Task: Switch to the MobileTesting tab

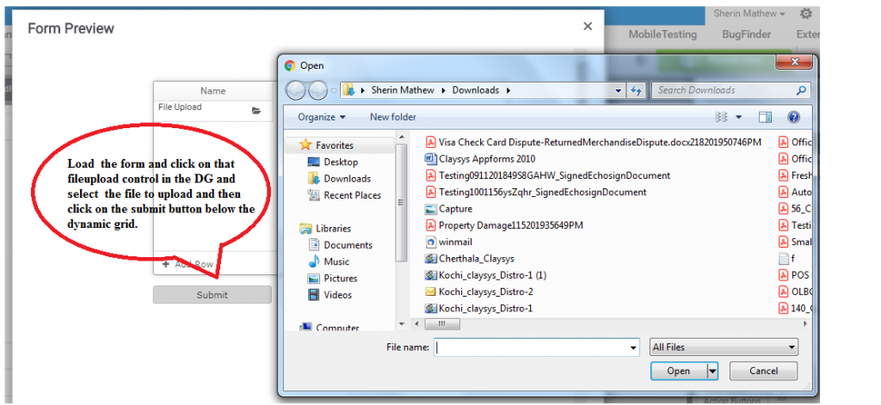Action: coord(663,34)
